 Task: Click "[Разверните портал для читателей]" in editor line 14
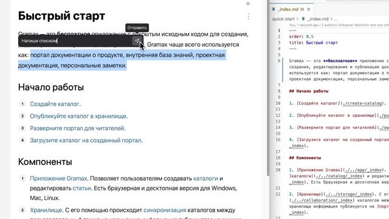[337, 128]
